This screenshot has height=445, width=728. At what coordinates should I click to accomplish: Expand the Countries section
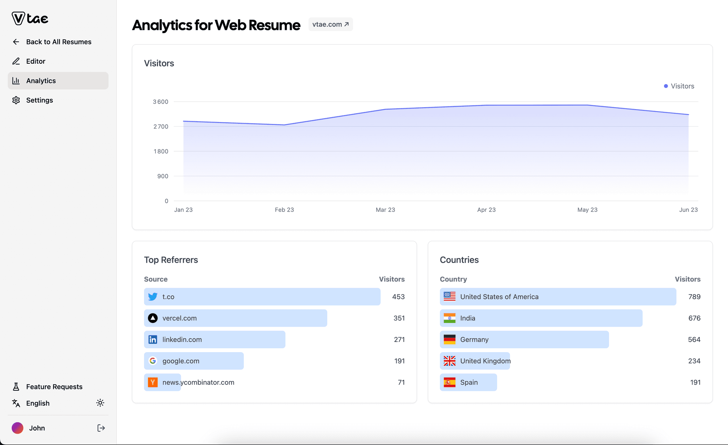pos(459,259)
